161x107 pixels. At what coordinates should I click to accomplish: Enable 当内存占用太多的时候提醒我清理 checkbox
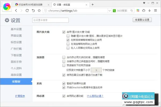[x=64, y=57]
